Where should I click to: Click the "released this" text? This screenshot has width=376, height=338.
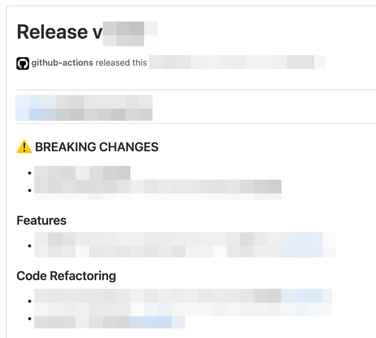[x=121, y=63]
